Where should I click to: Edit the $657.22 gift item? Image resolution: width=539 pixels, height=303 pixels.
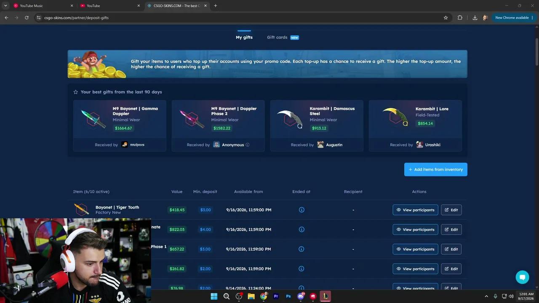[x=451, y=249]
